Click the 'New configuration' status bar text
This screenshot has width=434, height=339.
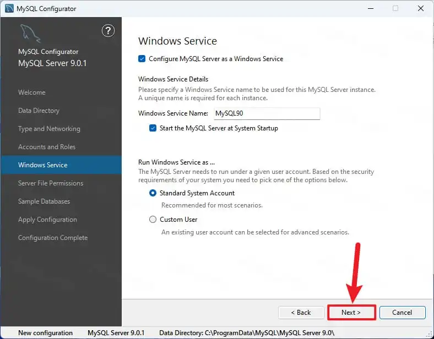tap(45, 333)
